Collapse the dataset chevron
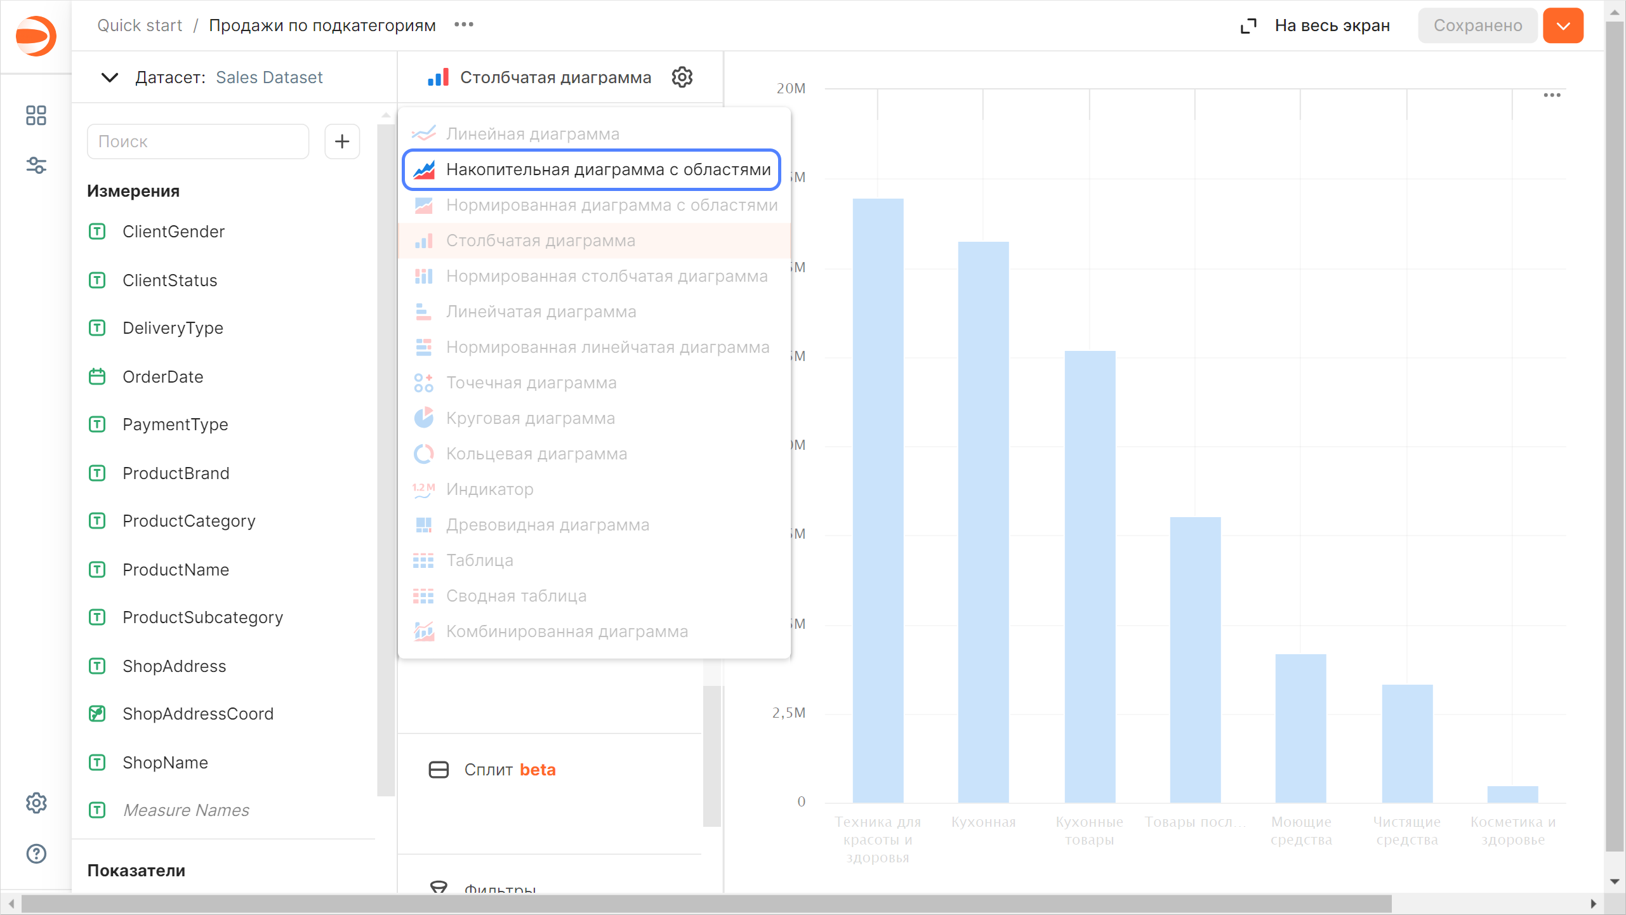The height and width of the screenshot is (915, 1626). pyautogui.click(x=110, y=77)
